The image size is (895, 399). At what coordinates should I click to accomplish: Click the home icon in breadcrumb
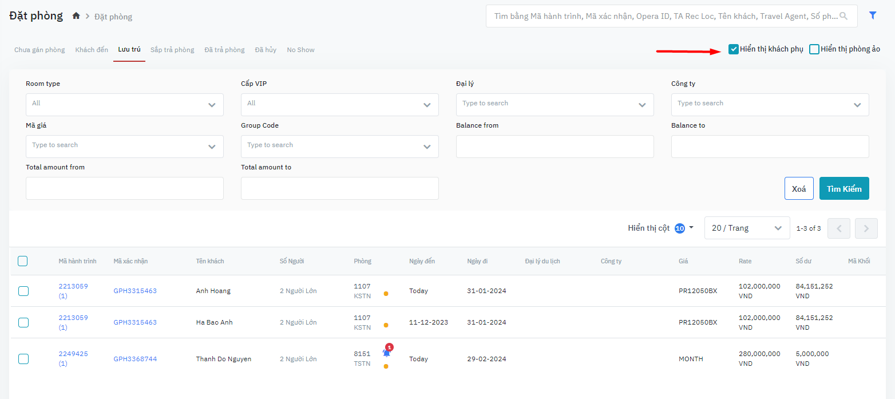click(x=76, y=16)
